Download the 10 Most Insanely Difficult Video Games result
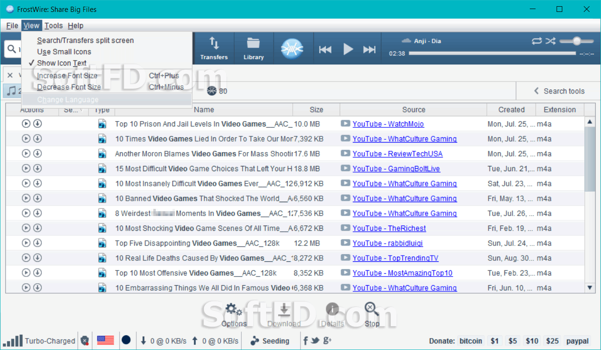This screenshot has width=601, height=350. [37, 184]
